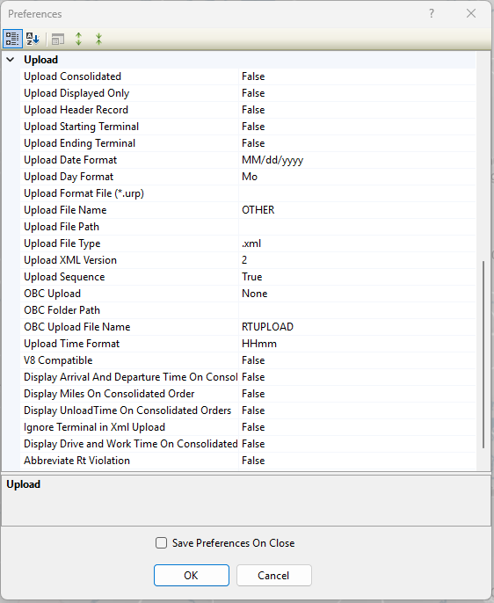
Task: Select Upload Displayed Only row
Action: 248,93
